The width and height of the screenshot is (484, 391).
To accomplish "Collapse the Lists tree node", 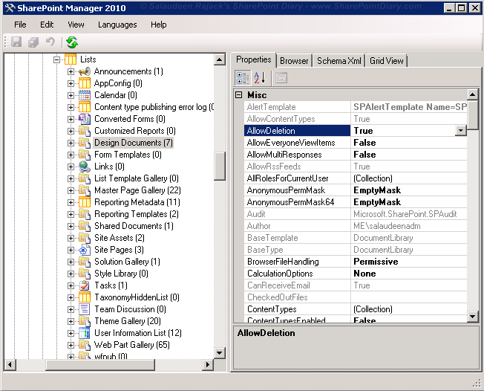I will (56, 59).
